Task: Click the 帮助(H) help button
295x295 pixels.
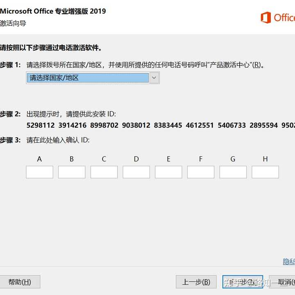Action: (20, 282)
